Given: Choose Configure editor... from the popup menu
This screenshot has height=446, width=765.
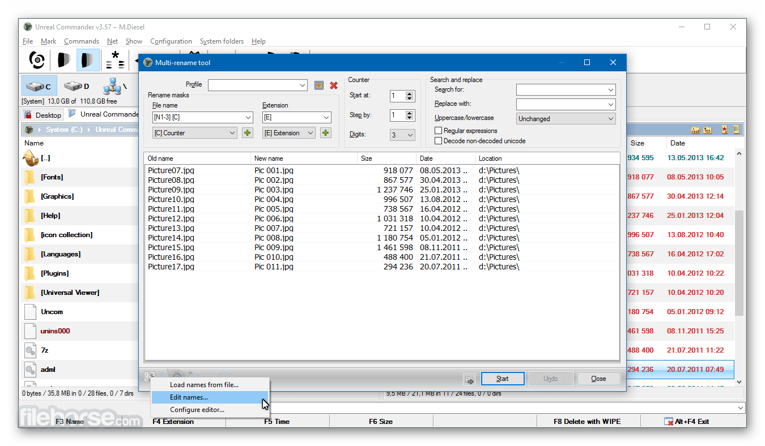Looking at the screenshot, I should pos(210,410).
